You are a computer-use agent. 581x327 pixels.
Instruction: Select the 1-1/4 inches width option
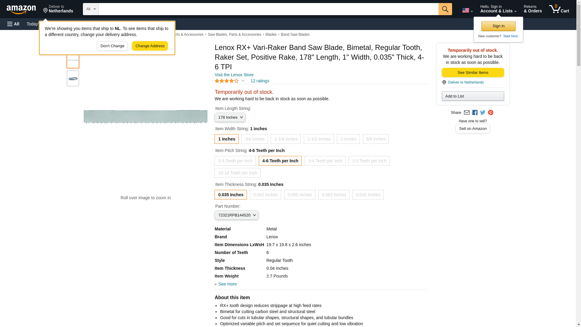point(286,139)
